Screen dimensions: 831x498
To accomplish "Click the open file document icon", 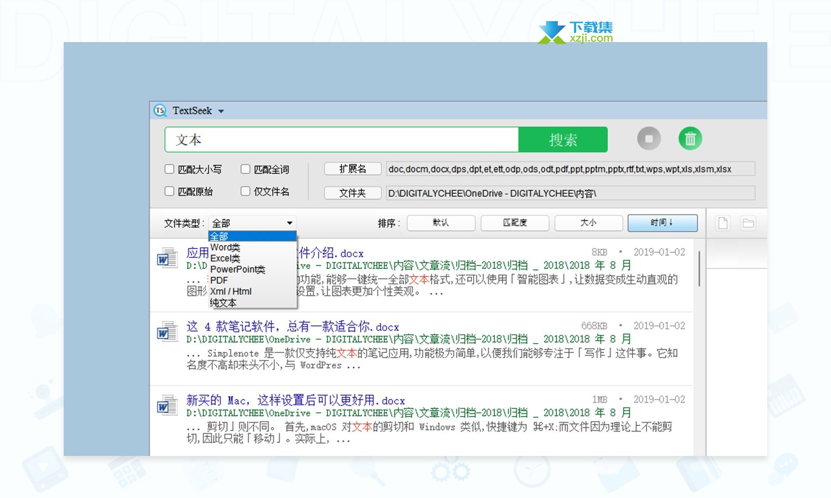I will point(723,223).
